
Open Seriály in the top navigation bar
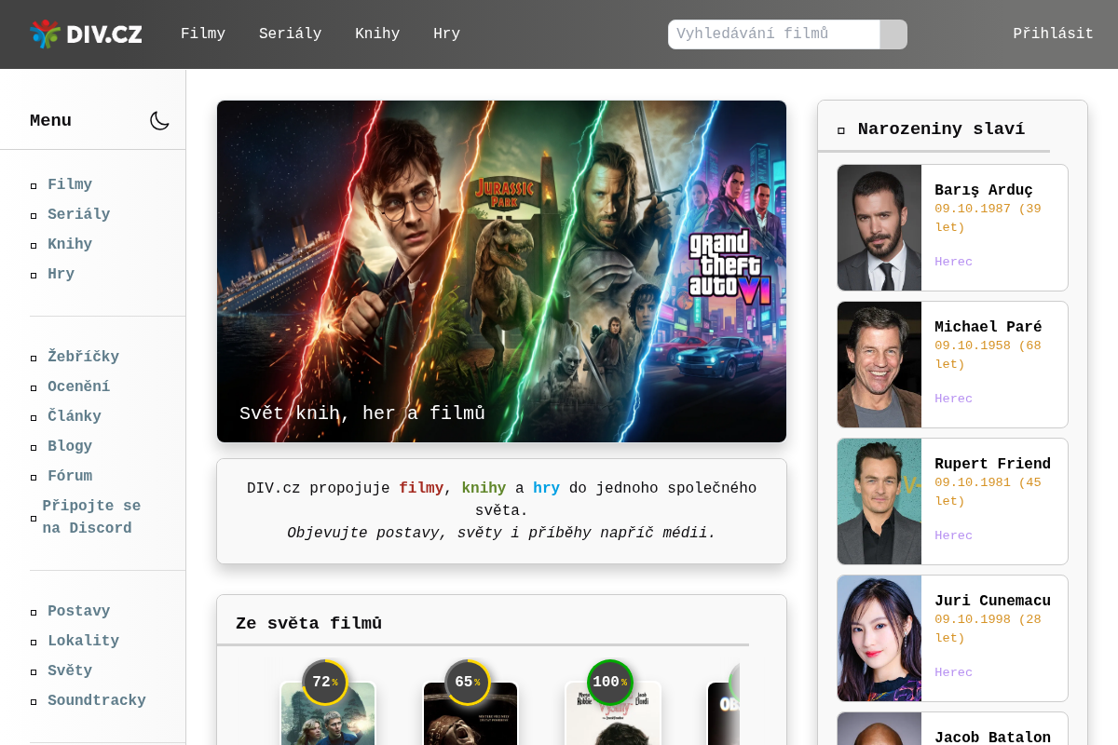[290, 34]
